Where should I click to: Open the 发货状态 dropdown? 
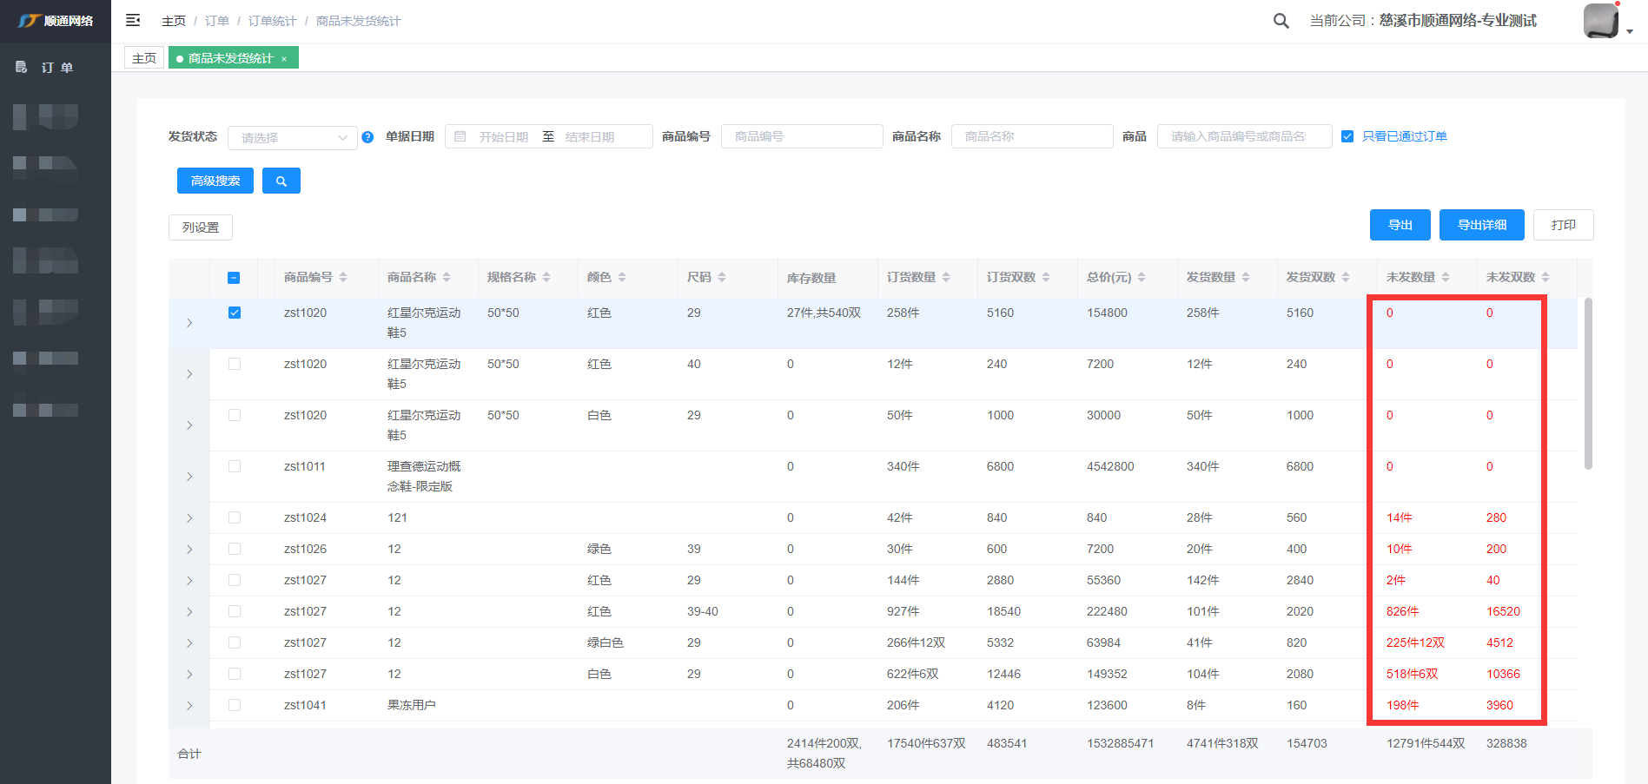pyautogui.click(x=292, y=137)
